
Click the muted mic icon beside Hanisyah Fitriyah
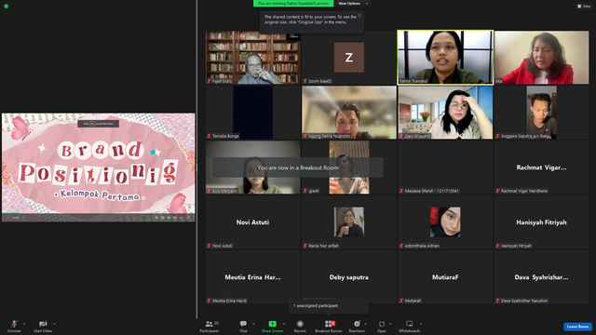[x=497, y=246]
